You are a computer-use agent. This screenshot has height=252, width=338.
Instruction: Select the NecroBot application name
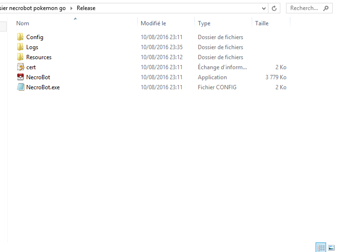click(x=38, y=77)
